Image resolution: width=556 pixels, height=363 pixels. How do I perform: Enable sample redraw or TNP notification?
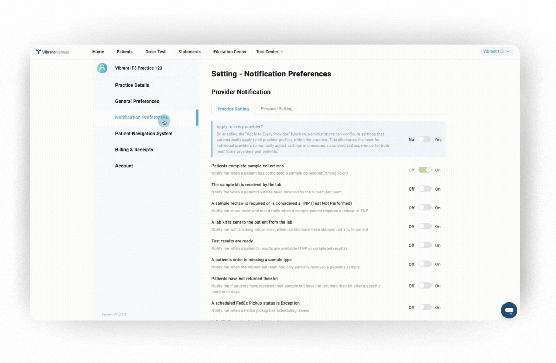point(425,208)
